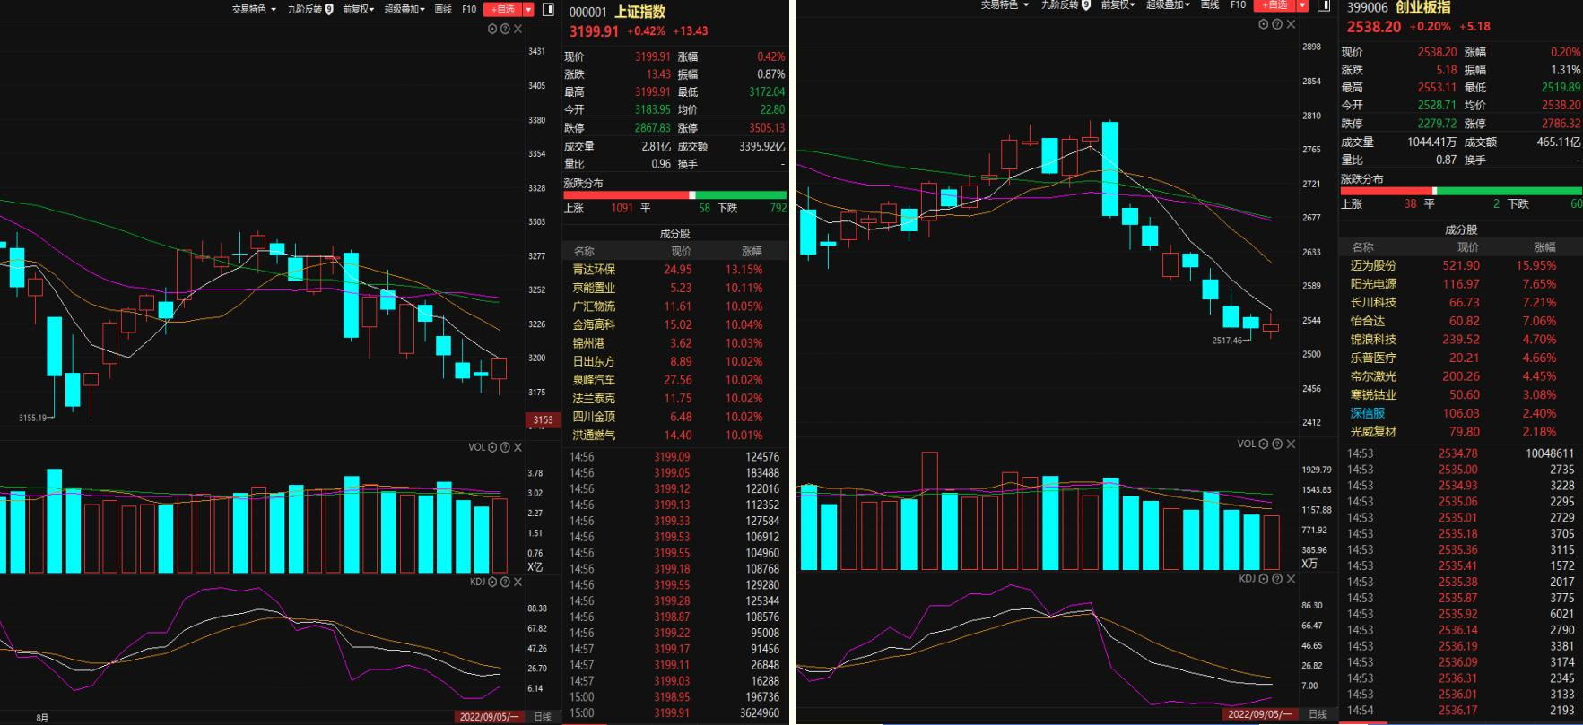This screenshot has height=725, width=1583.
Task: Open 日线 period selector in Shanghai chart
Action: [543, 717]
